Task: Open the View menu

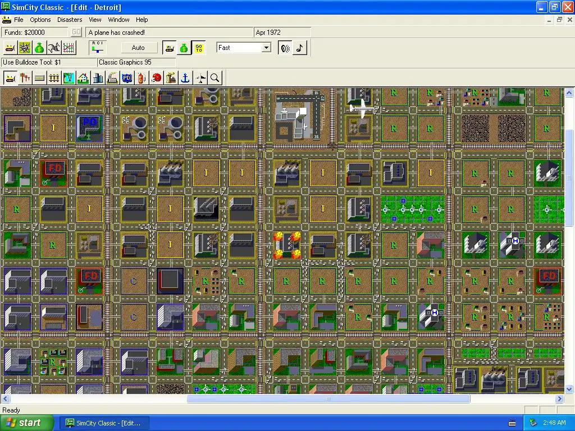Action: click(95, 20)
